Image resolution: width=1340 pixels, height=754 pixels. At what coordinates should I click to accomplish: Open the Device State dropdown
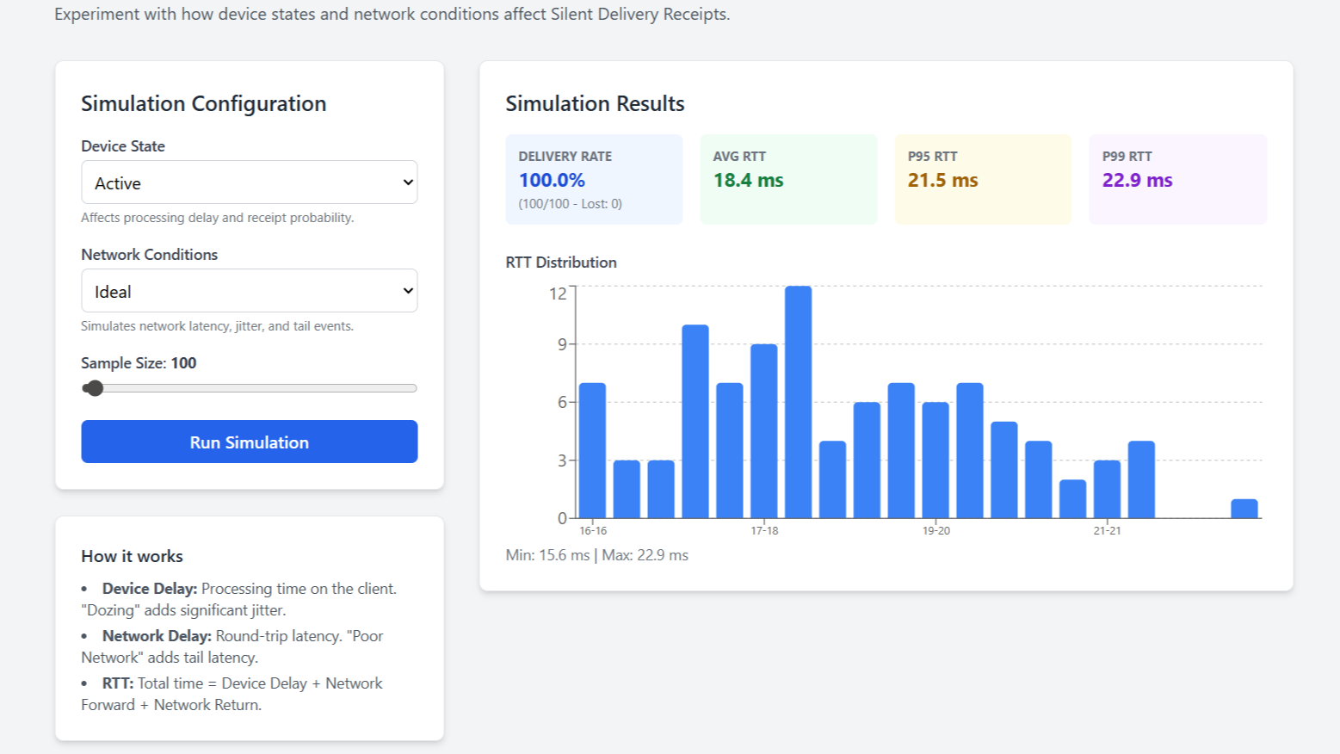[x=250, y=182]
